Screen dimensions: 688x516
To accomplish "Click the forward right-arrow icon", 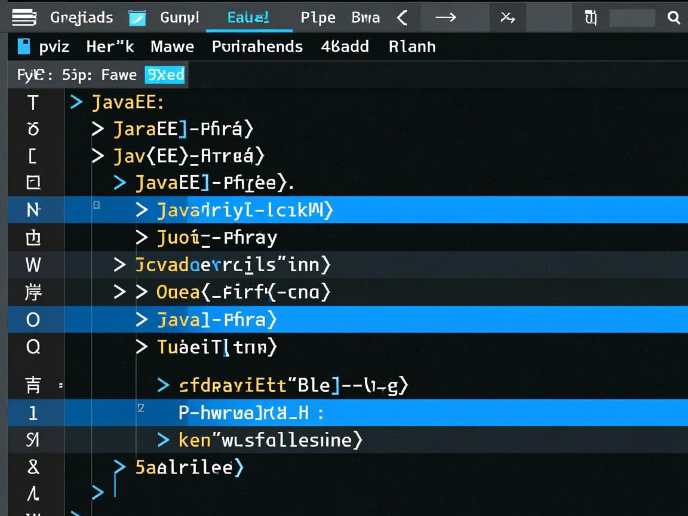I will tap(446, 18).
